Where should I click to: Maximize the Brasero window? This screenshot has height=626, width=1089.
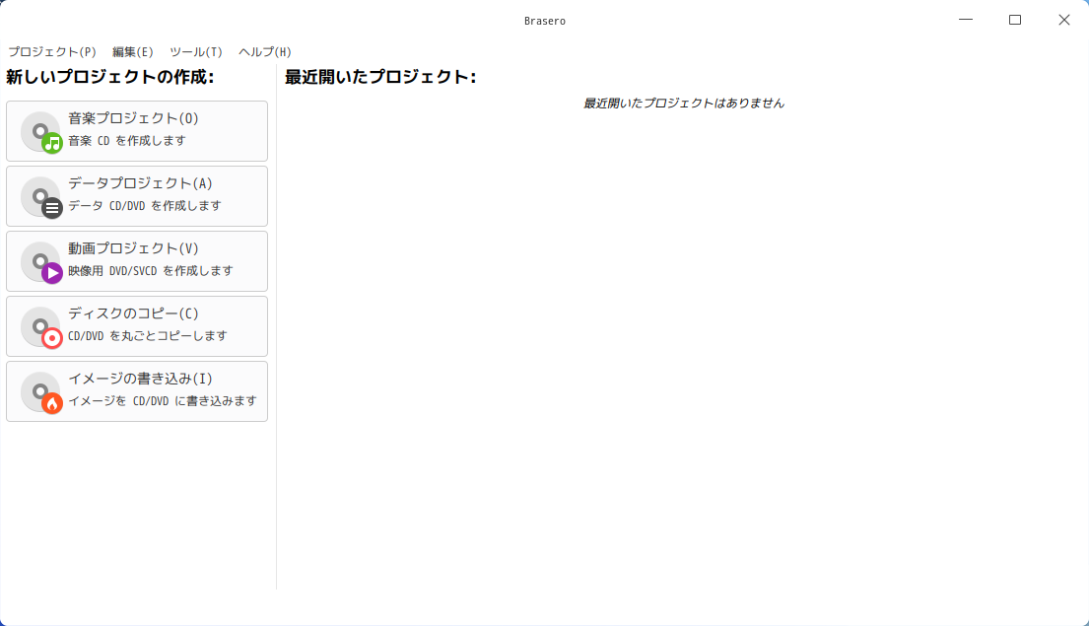(1015, 20)
